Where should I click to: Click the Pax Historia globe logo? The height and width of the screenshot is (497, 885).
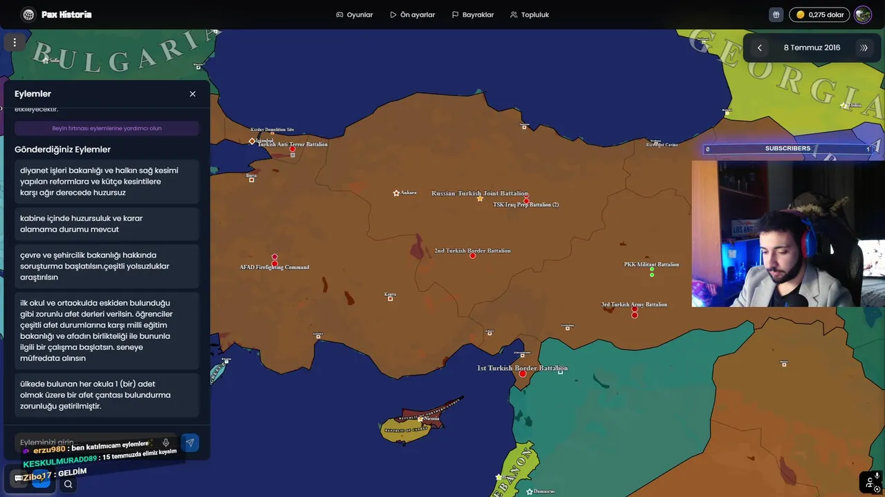point(28,14)
